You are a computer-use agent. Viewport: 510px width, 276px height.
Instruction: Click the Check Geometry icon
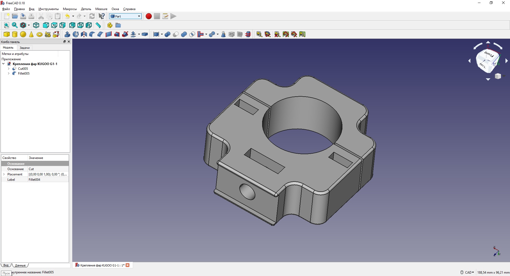223,34
